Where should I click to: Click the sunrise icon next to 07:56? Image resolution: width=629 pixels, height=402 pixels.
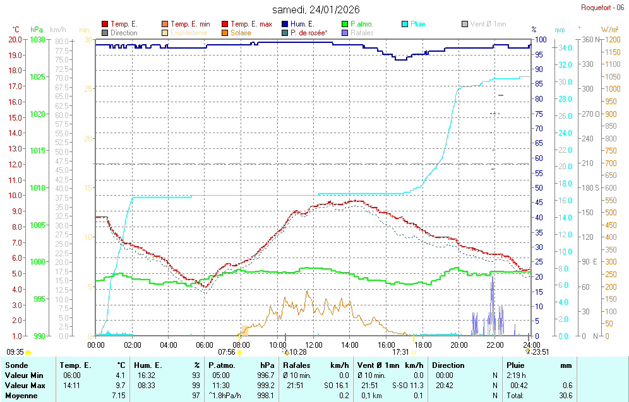tap(239, 352)
